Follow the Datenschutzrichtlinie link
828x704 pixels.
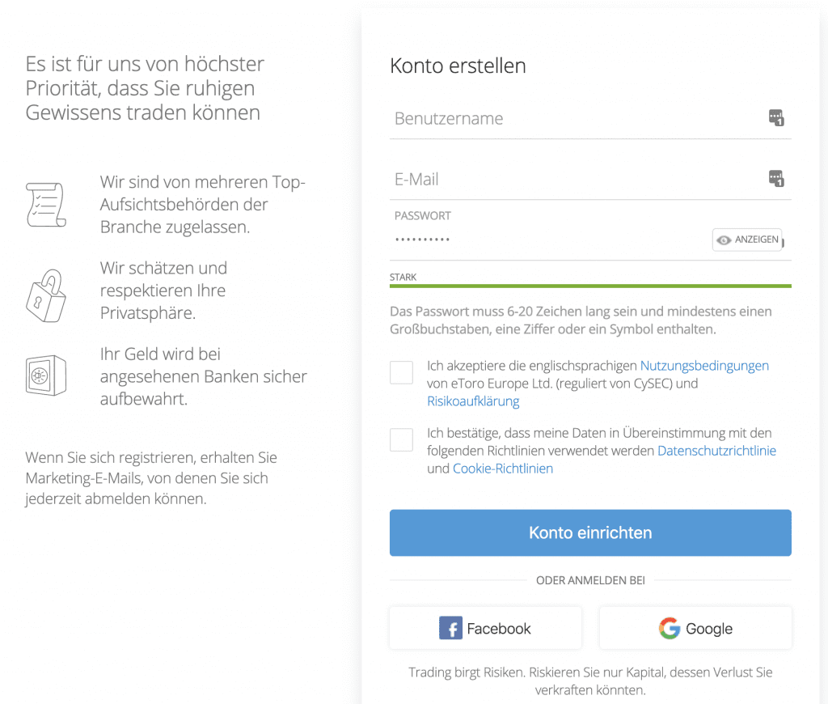coord(716,451)
